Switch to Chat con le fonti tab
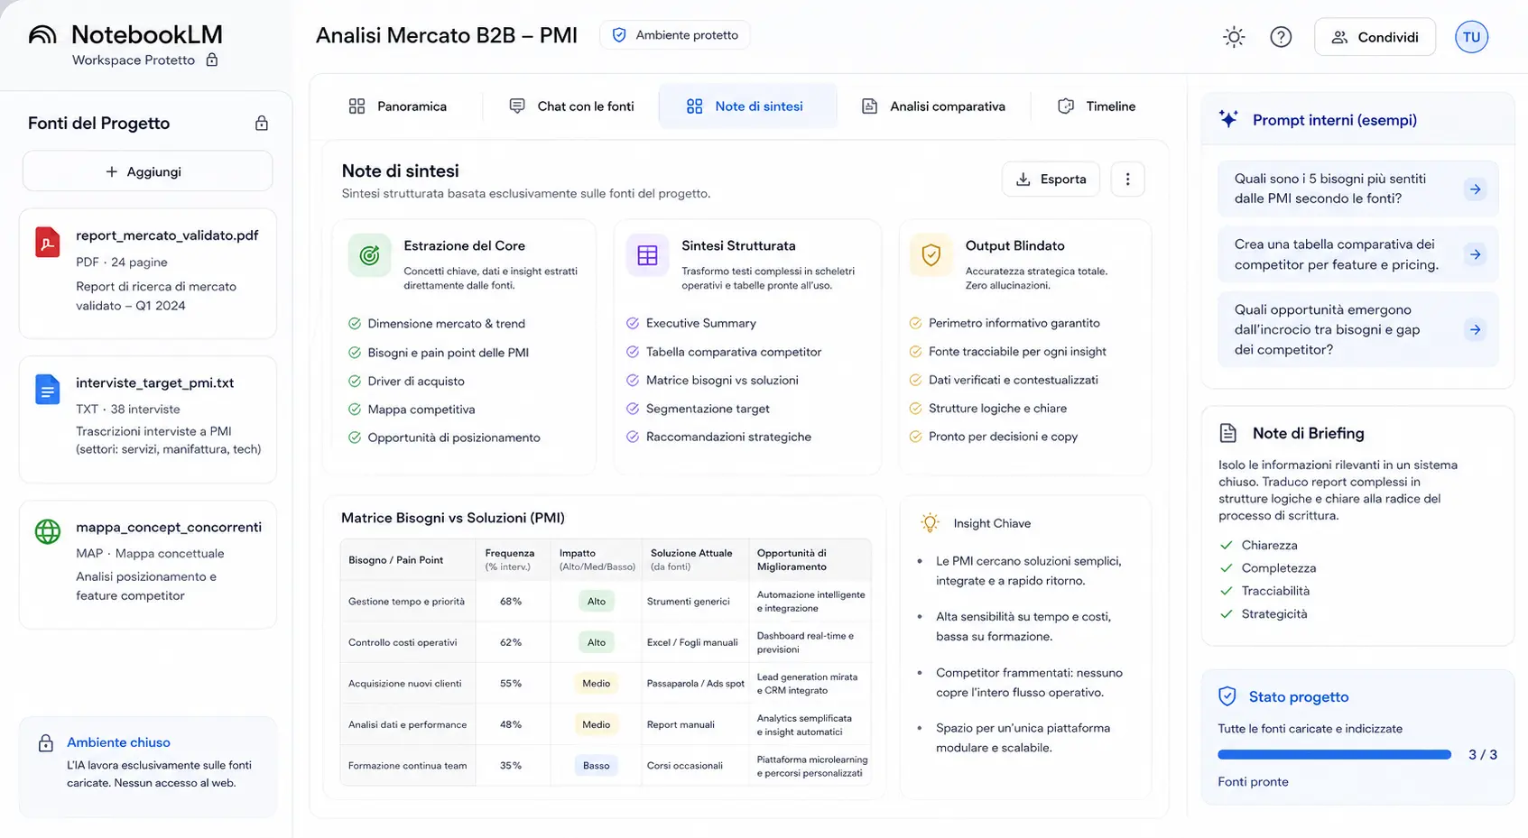 click(571, 106)
